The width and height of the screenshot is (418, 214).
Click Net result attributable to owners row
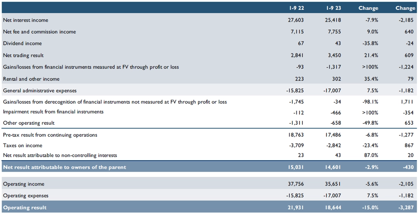tap(209, 167)
